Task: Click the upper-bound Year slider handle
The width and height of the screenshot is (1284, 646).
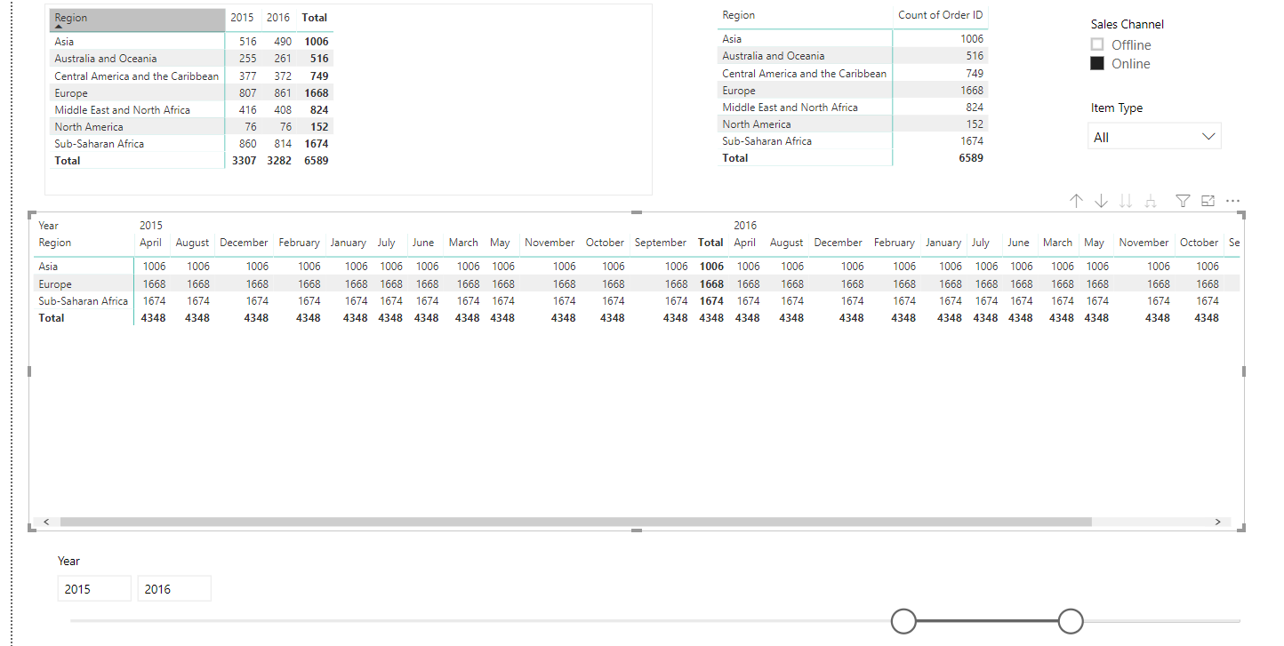Action: click(x=1071, y=621)
